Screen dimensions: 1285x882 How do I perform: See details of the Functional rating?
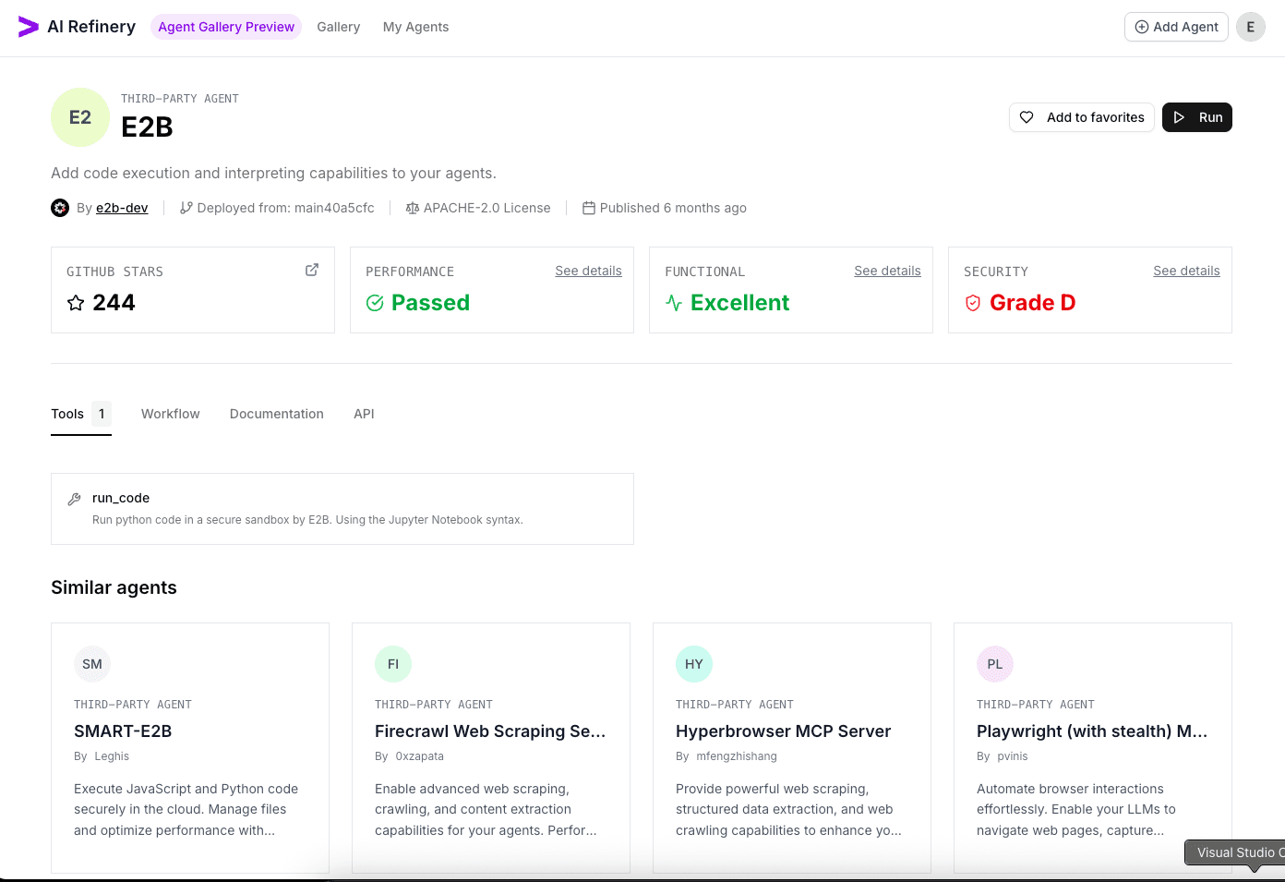pos(887,270)
